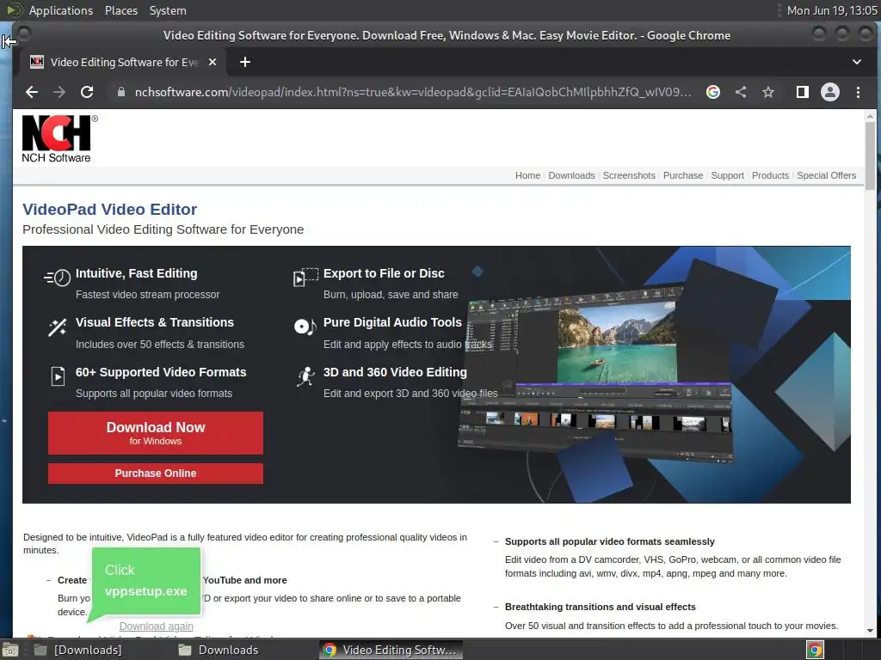Open the Applications menu
881x660 pixels.
point(61,10)
